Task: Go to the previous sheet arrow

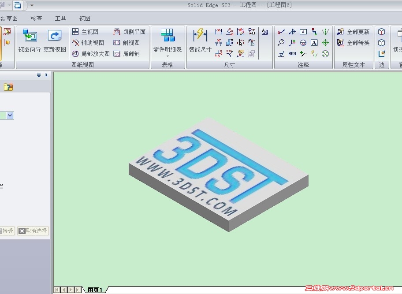Action: click(x=64, y=290)
